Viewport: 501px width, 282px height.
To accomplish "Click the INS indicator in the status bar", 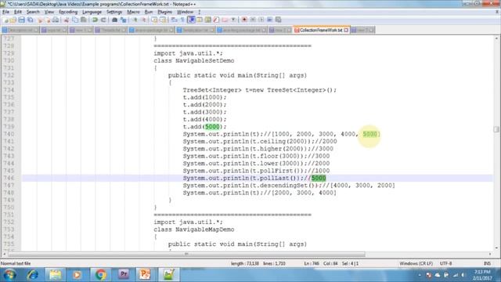I will (x=487, y=263).
